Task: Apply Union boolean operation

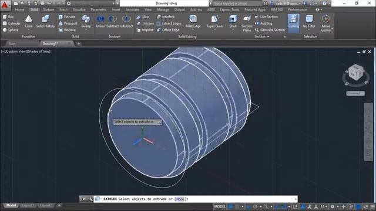Action: click(x=100, y=21)
